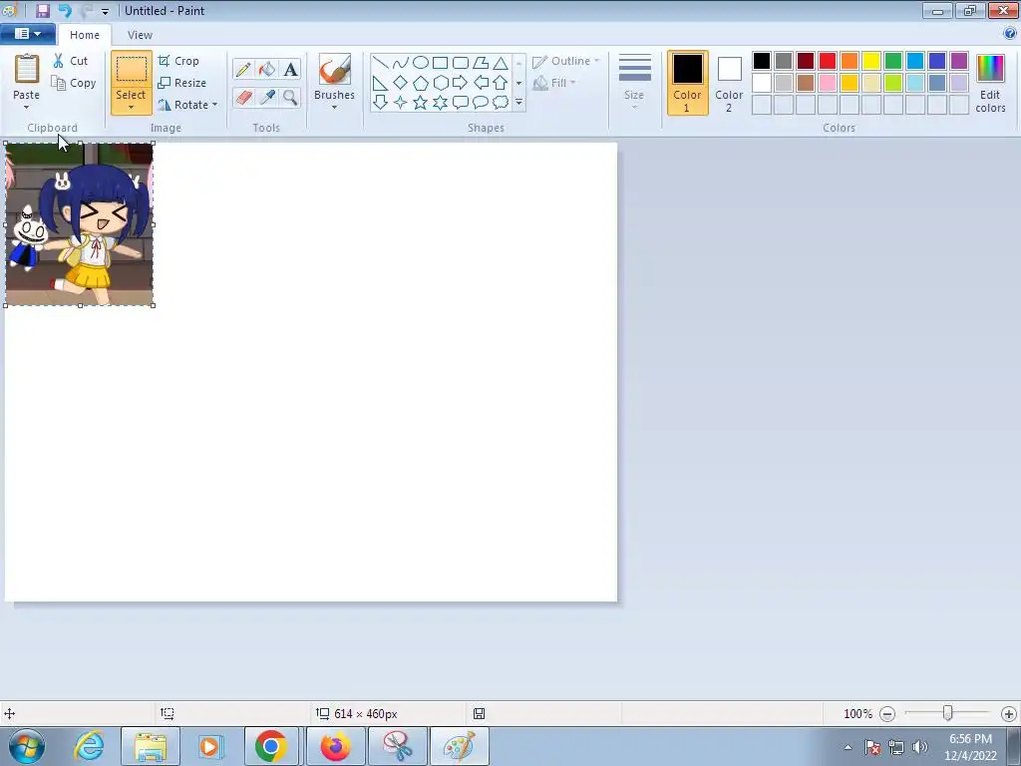The width and height of the screenshot is (1021, 766).
Task: Pick the red color swatch
Action: 828,61
